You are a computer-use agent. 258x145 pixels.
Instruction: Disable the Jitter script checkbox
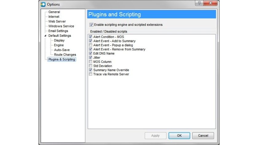click(91, 57)
